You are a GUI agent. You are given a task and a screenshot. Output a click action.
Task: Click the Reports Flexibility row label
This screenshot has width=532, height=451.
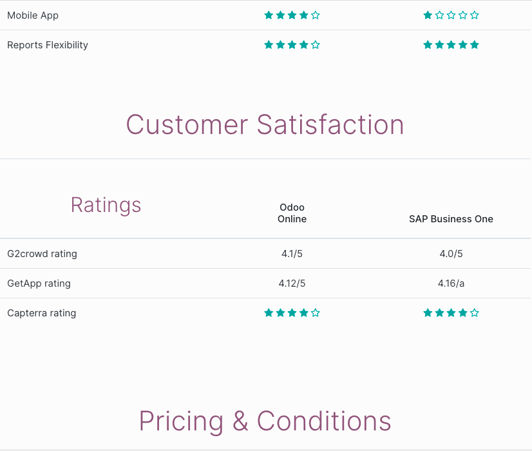[48, 45]
